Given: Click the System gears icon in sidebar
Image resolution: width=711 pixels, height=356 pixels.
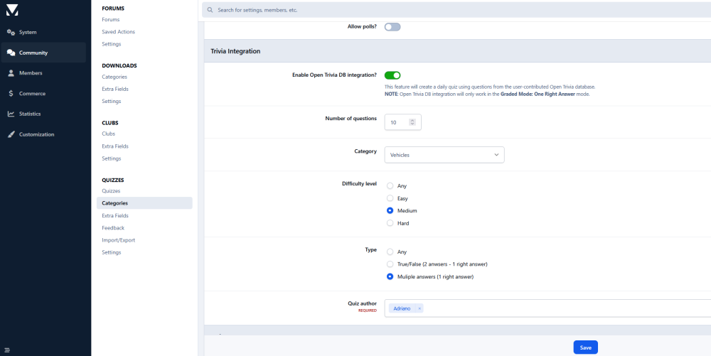Looking at the screenshot, I should (x=11, y=32).
